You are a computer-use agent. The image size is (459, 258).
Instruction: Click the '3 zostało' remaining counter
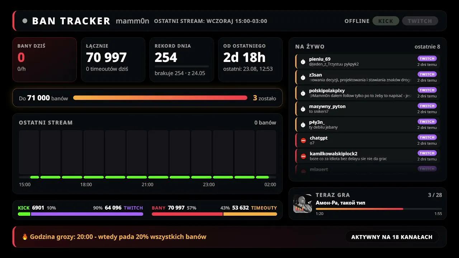click(265, 98)
